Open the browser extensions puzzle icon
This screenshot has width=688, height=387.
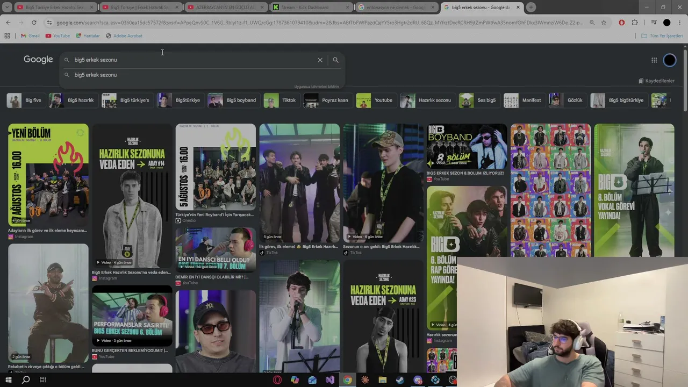[635, 23]
